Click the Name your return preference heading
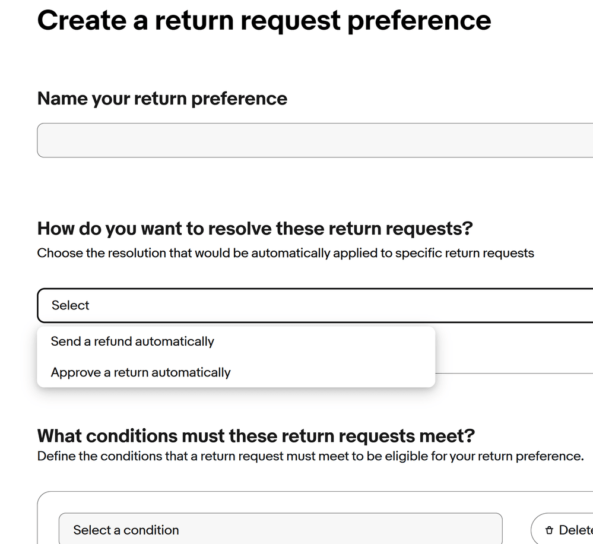 pos(162,99)
